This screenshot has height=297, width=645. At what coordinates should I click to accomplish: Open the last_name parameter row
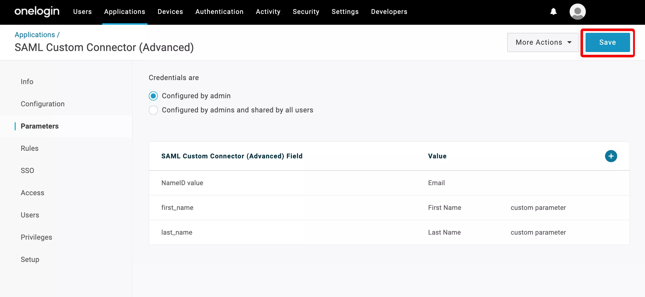[389, 232]
